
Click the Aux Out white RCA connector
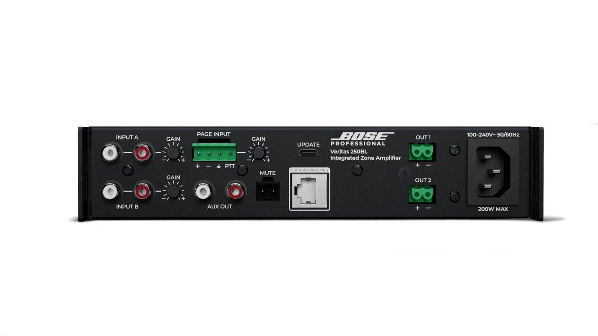(203, 190)
